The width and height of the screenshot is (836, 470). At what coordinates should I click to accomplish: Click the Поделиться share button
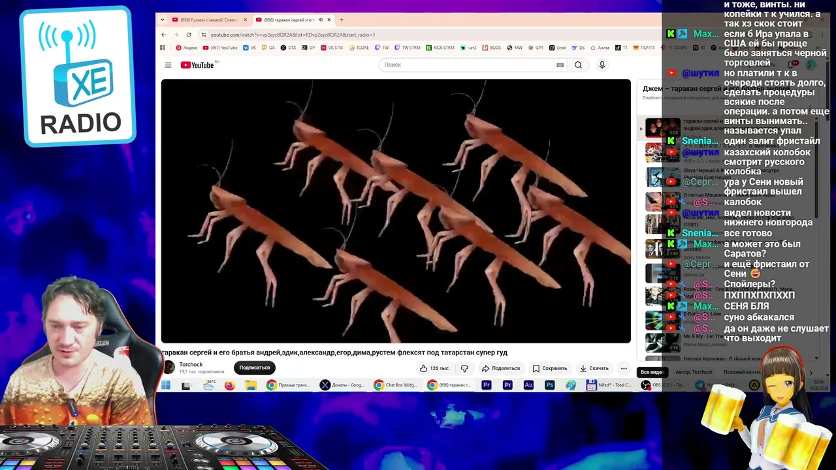[500, 368]
